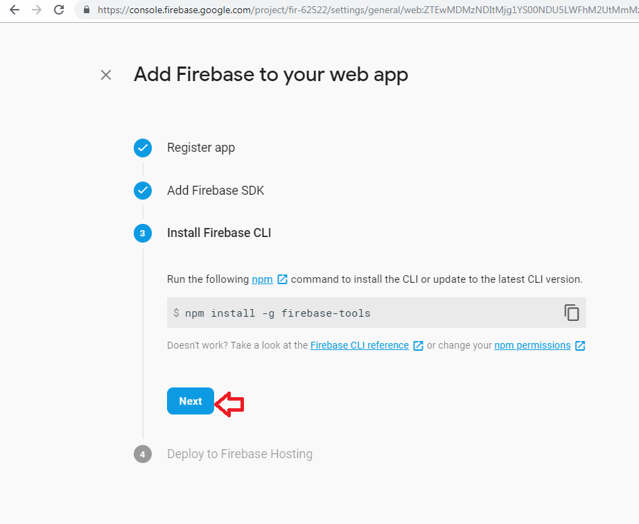Click the browser forward arrow
Viewport: 639px width, 524px height.
click(36, 10)
